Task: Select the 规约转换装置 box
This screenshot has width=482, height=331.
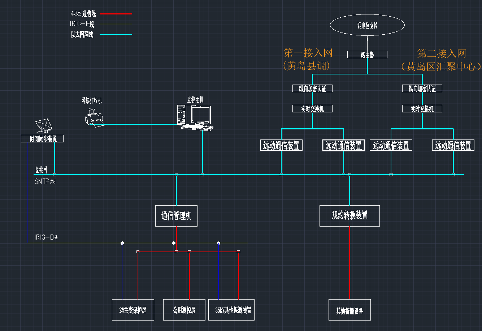Action: pos(349,216)
